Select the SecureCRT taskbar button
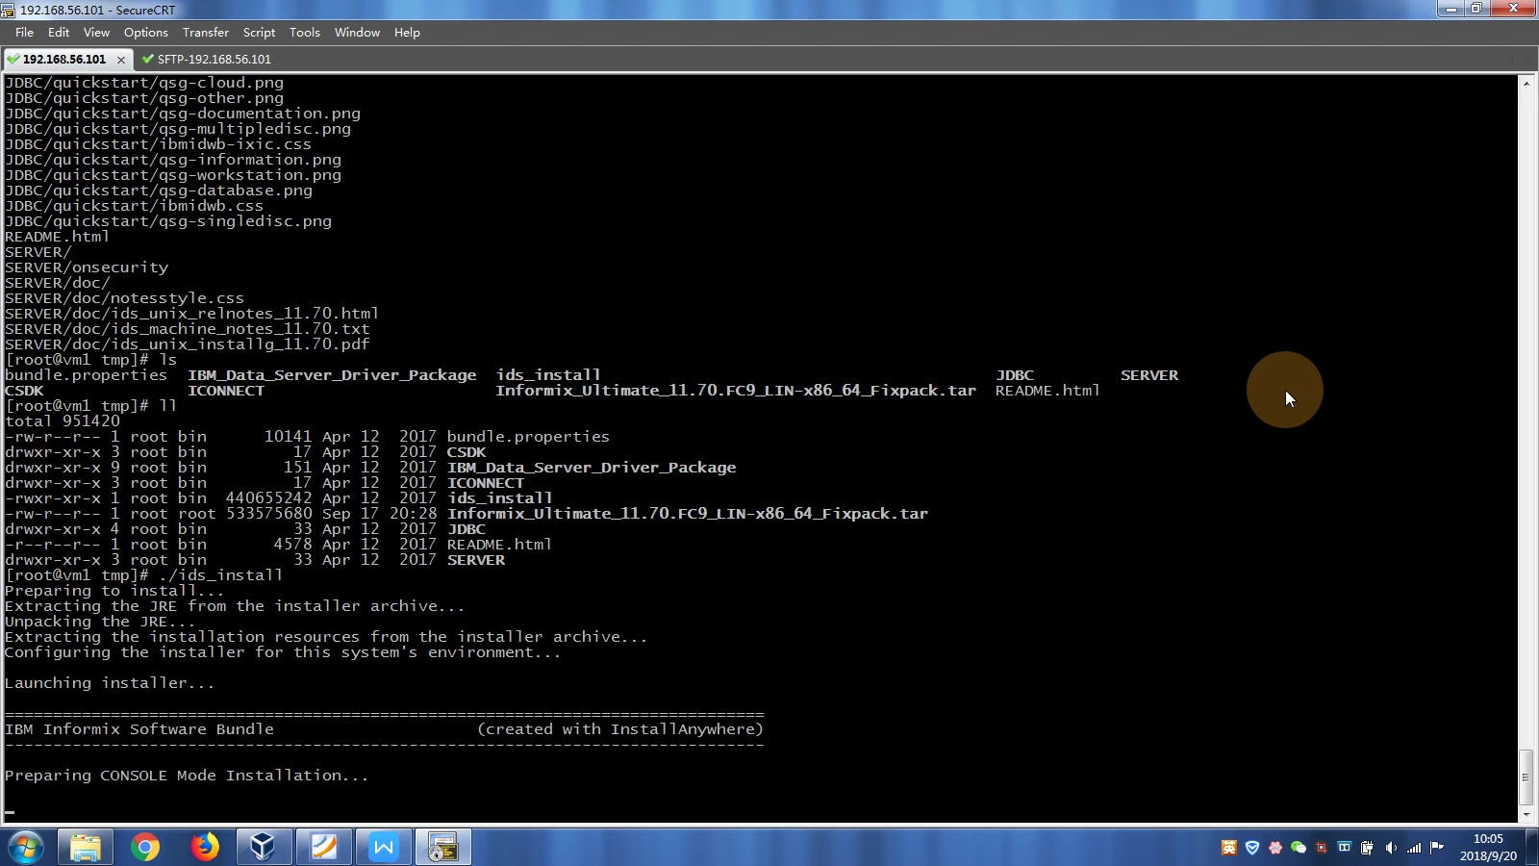This screenshot has height=866, width=1539. click(x=442, y=847)
